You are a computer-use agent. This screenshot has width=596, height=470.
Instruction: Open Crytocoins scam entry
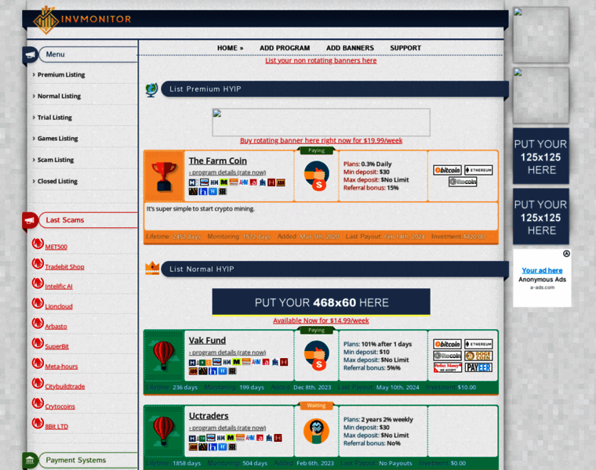coord(60,407)
